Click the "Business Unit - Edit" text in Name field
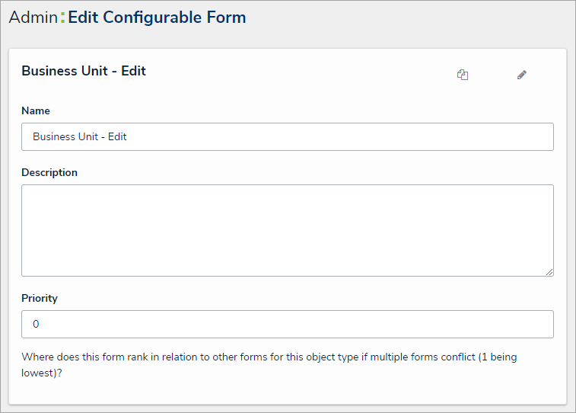The image size is (576, 413). coord(80,137)
